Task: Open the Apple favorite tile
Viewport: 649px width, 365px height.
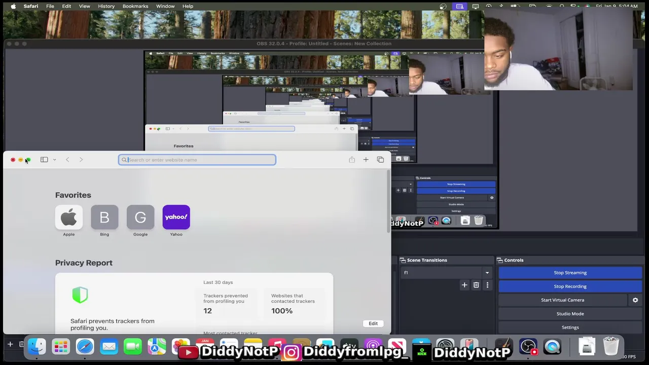Action: [x=69, y=217]
